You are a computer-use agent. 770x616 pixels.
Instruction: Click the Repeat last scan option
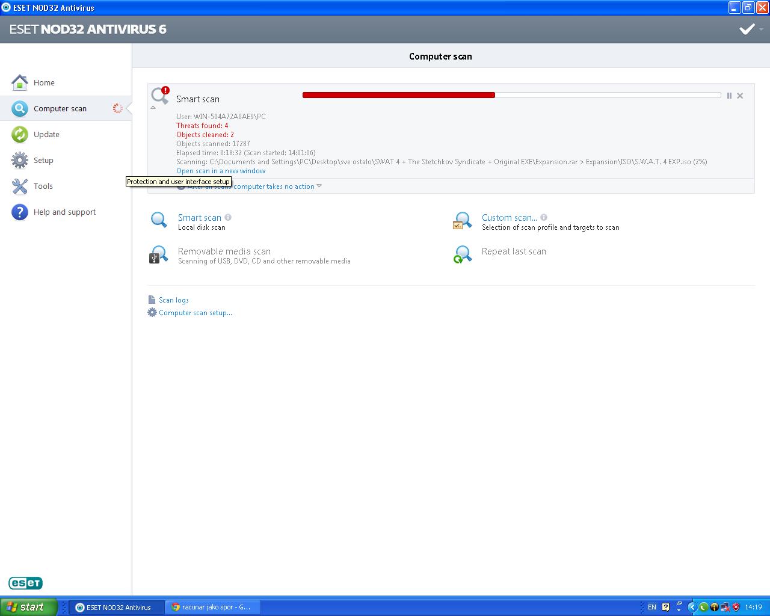(514, 251)
